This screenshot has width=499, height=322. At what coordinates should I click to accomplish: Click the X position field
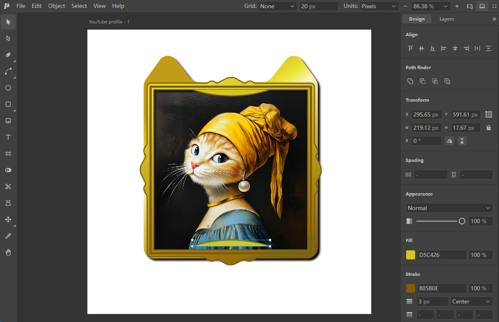[x=427, y=114]
